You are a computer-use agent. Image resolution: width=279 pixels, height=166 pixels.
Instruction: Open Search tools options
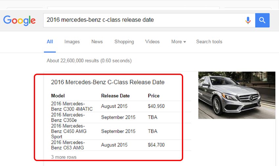coord(209,42)
